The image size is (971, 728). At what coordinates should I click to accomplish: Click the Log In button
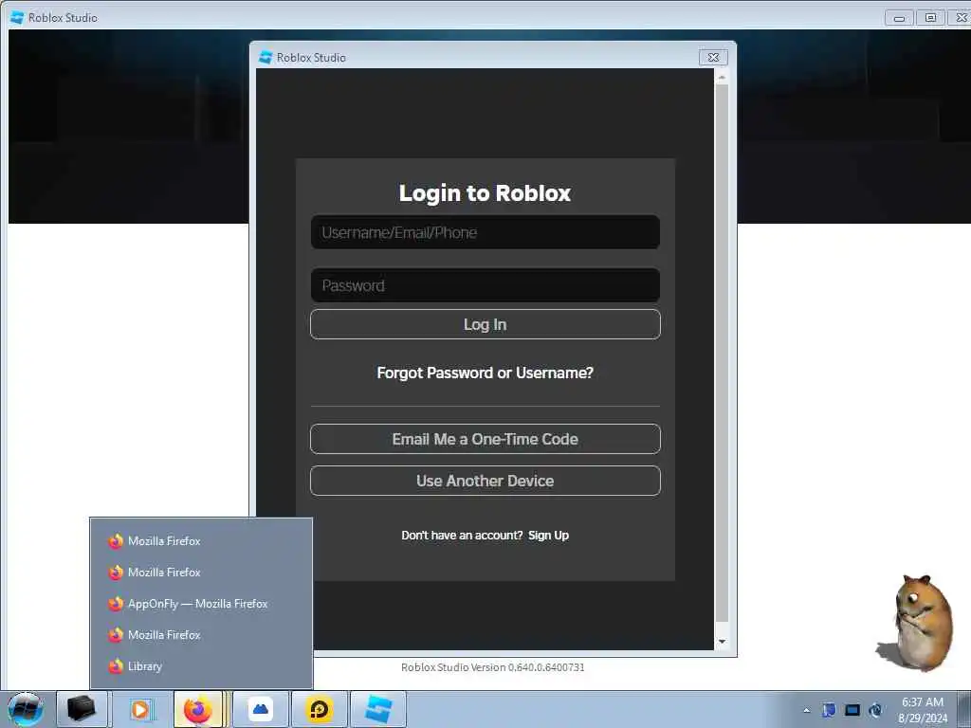(x=485, y=324)
